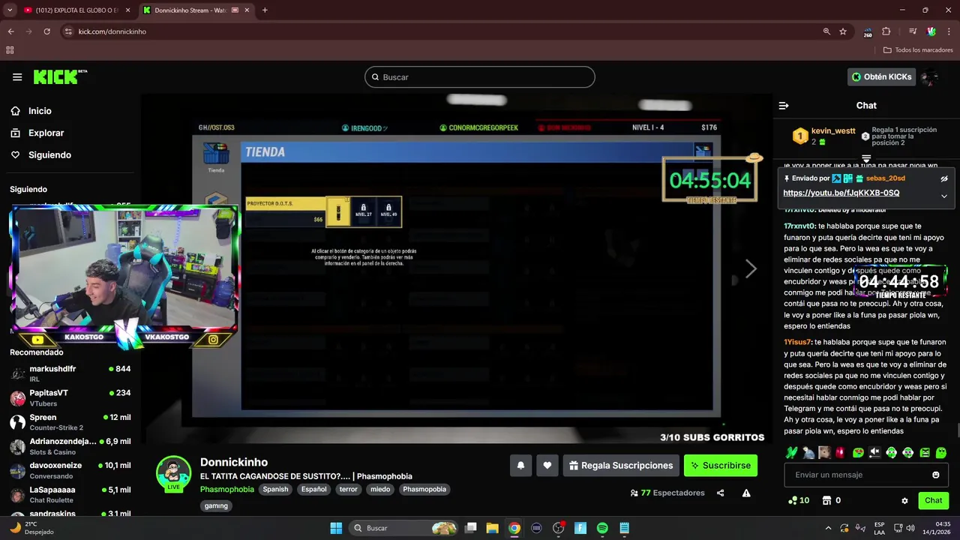This screenshot has height=540, width=960.
Task: Collapse the chat panel with arrow icon
Action: [x=784, y=106]
